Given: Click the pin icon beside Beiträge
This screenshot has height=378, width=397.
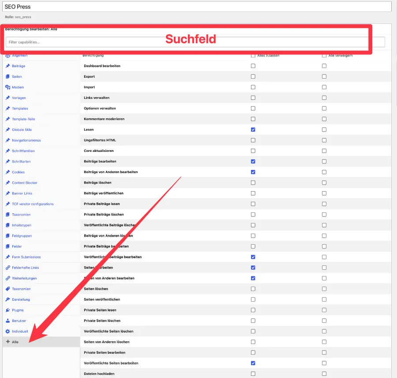Looking at the screenshot, I should click(x=7, y=66).
